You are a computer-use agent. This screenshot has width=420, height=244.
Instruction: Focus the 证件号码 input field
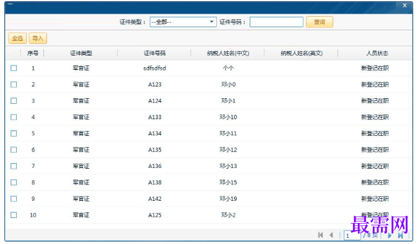coord(276,22)
